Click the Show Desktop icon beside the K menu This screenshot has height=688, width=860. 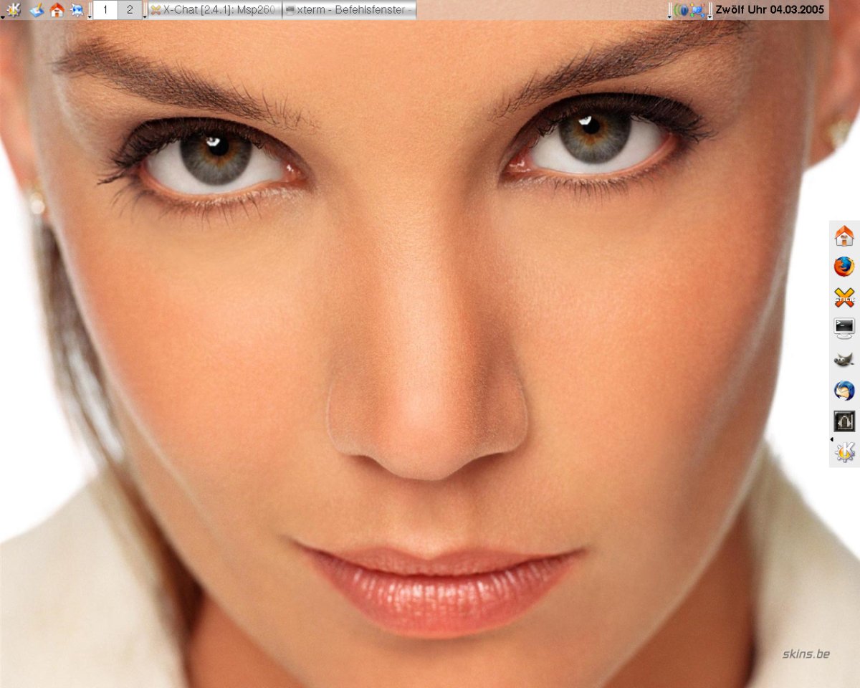pos(37,10)
